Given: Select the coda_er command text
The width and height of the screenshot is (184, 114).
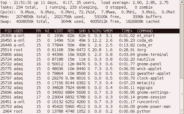Looking at the screenshot, I should (145, 45).
